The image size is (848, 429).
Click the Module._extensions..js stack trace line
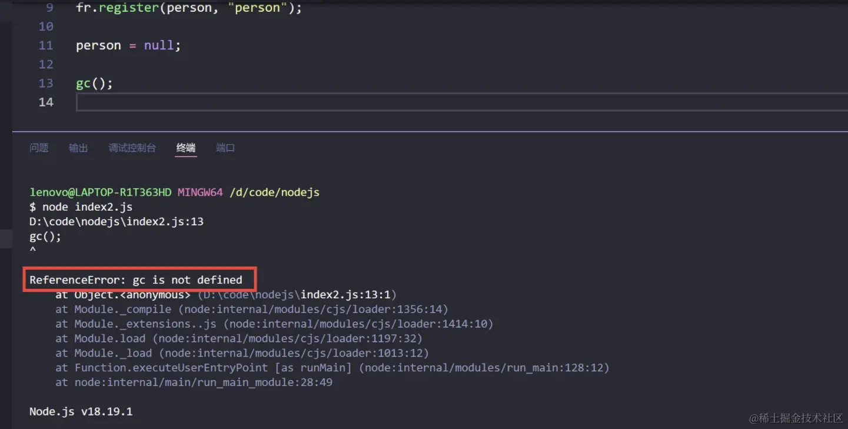pyautogui.click(x=274, y=324)
